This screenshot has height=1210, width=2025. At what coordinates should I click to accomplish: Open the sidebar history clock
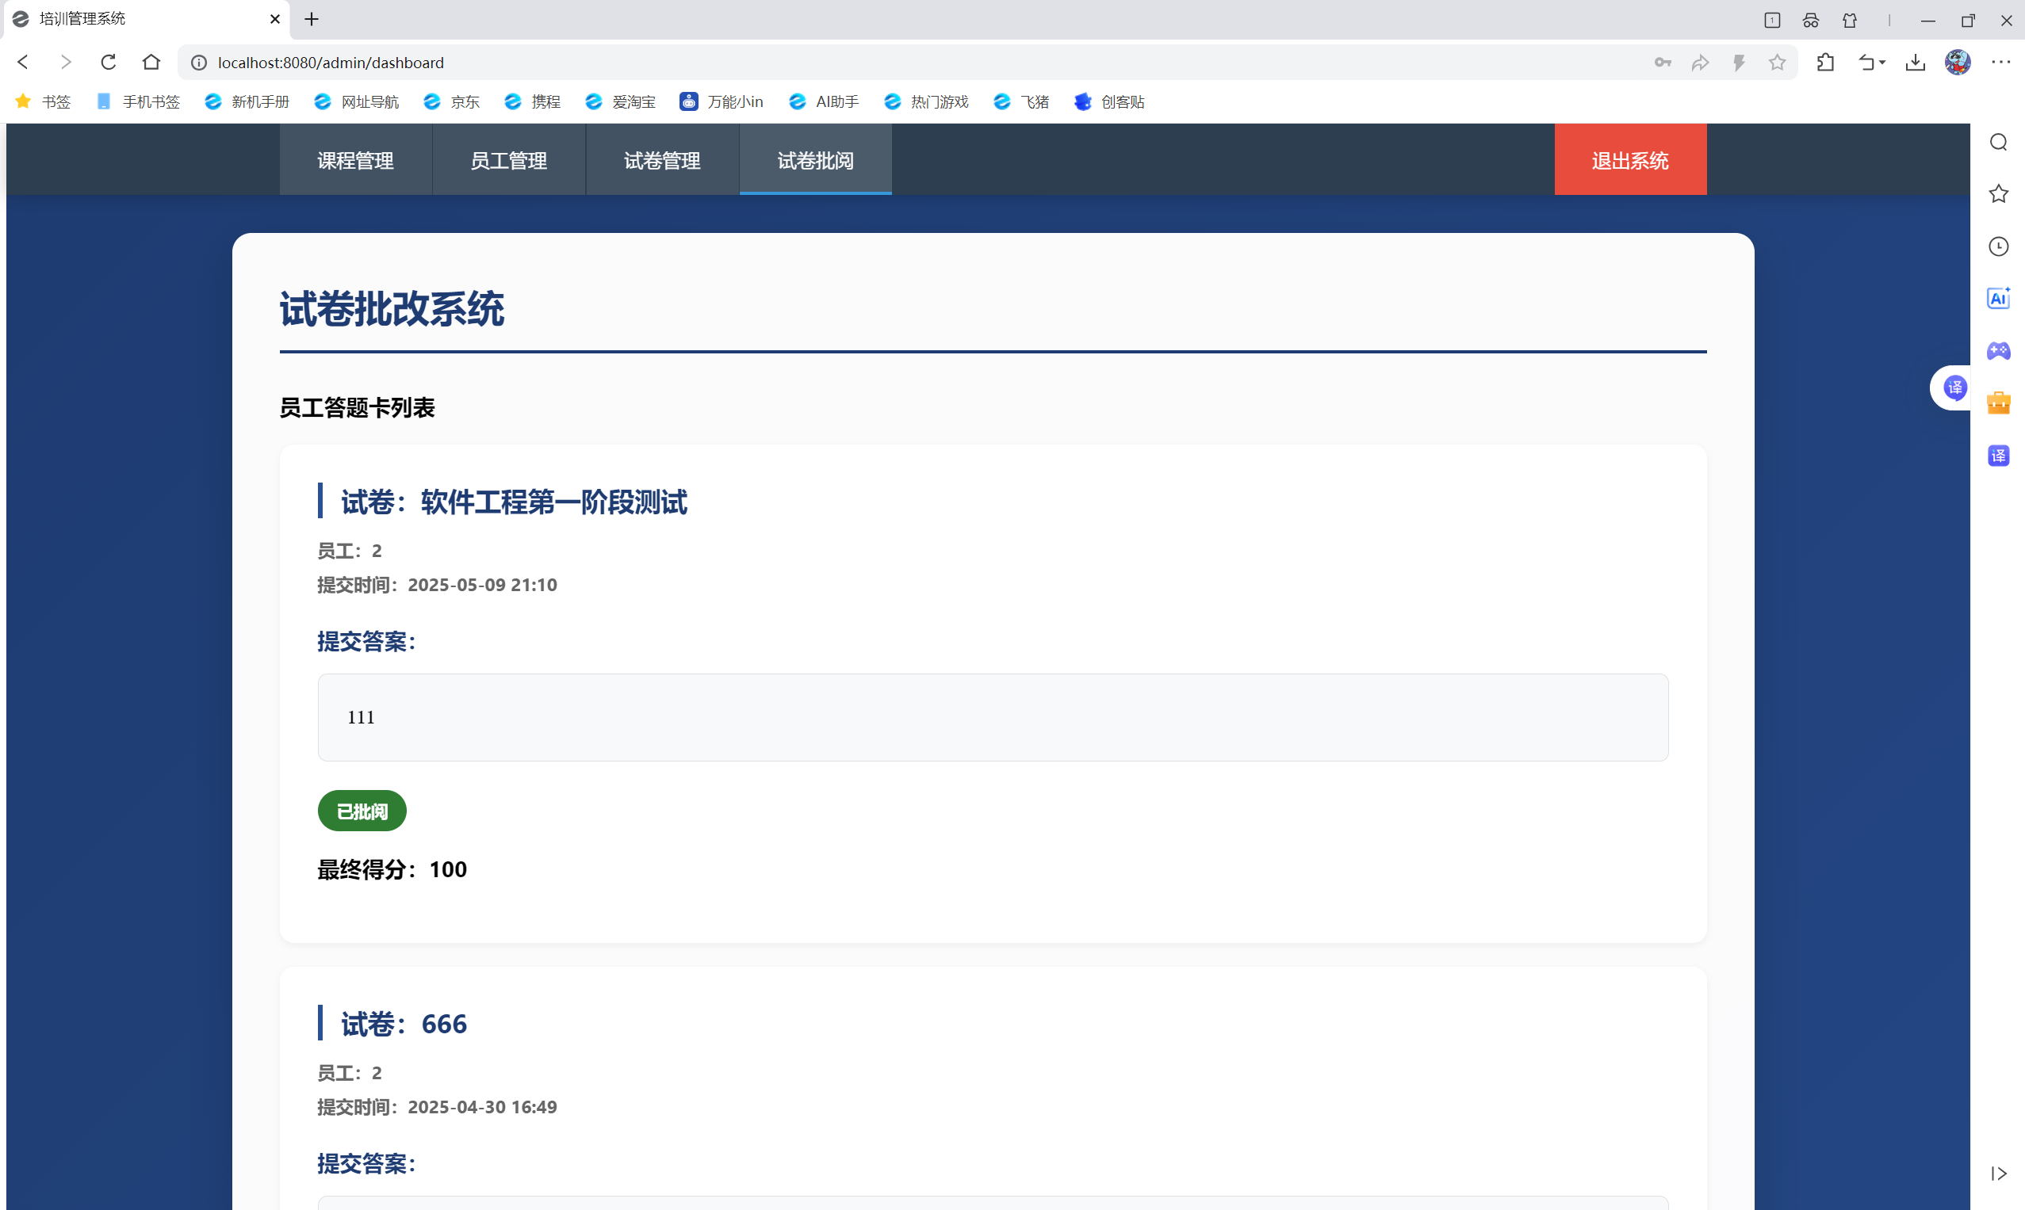[1998, 246]
